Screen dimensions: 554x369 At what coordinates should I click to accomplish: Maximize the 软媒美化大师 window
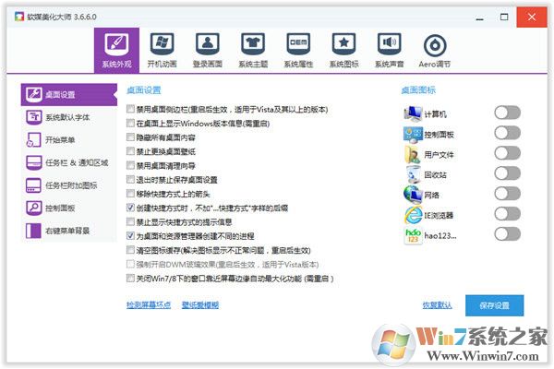click(504, 17)
